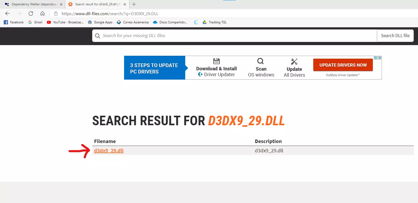
Task: Go back using the browser back arrow
Action: (x=7, y=14)
